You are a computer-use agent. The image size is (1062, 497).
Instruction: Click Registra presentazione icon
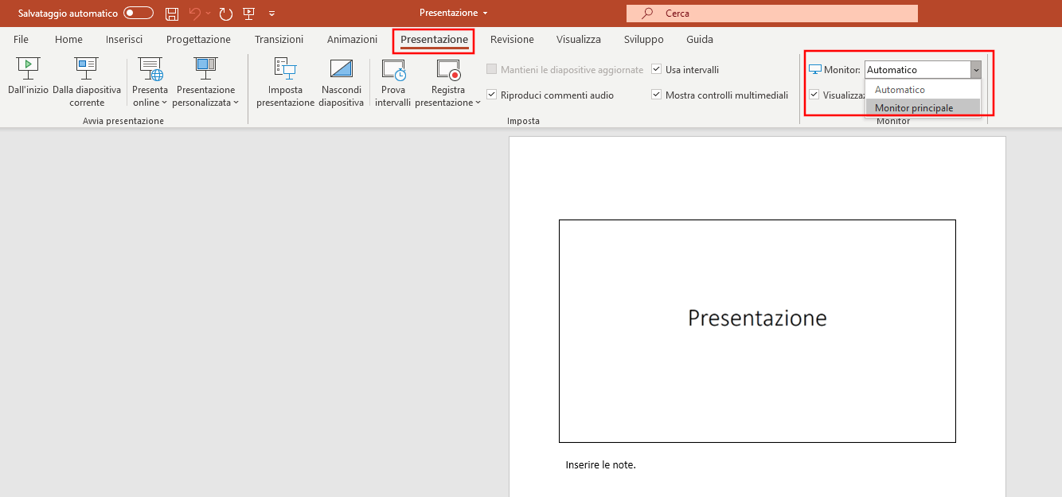click(x=448, y=68)
